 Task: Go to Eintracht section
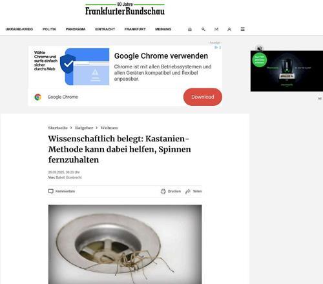pyautogui.click(x=105, y=29)
